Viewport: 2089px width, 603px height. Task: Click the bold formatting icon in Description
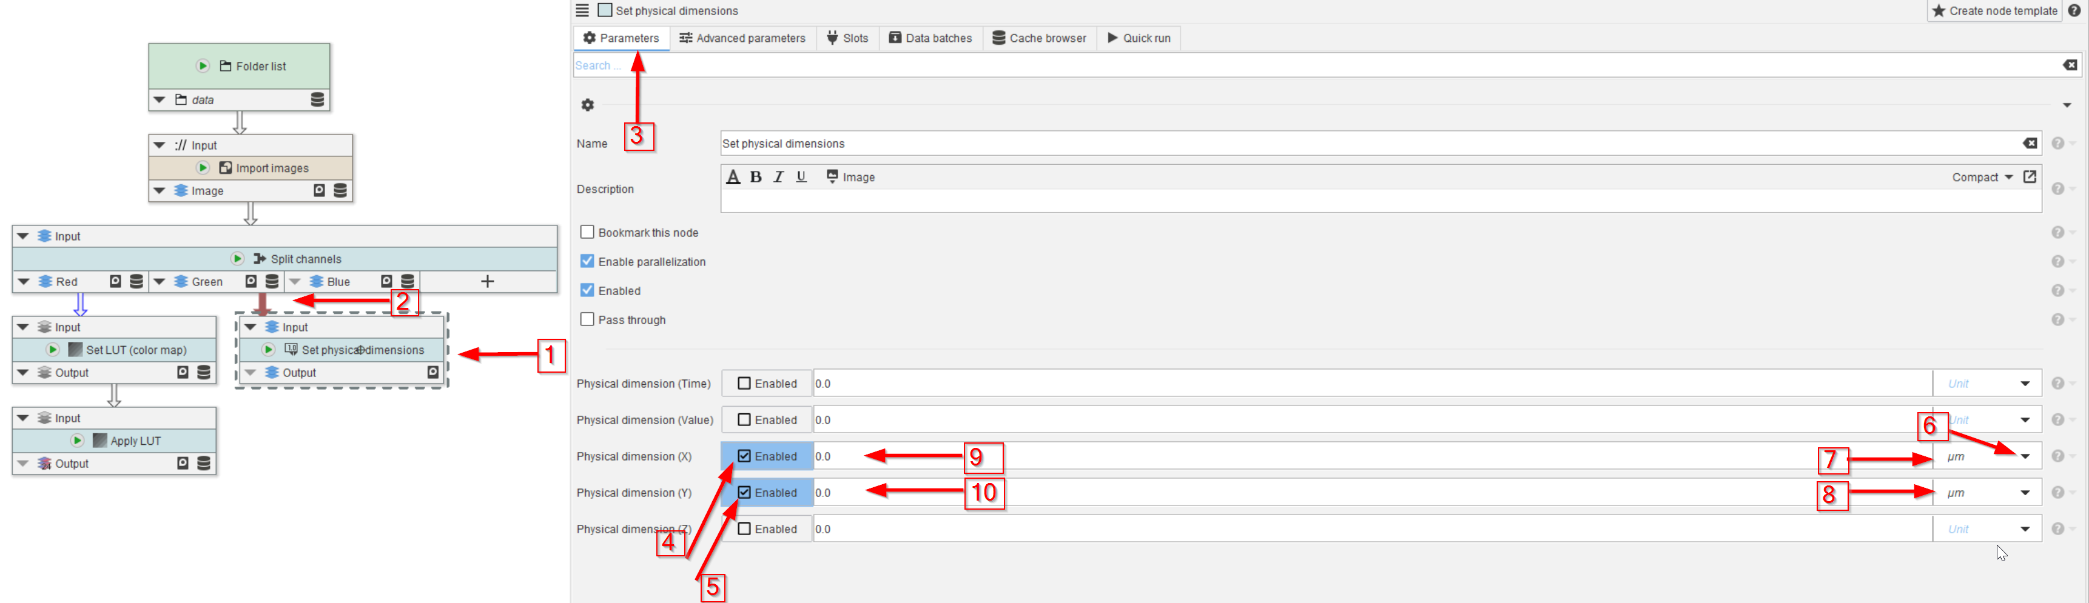756,177
